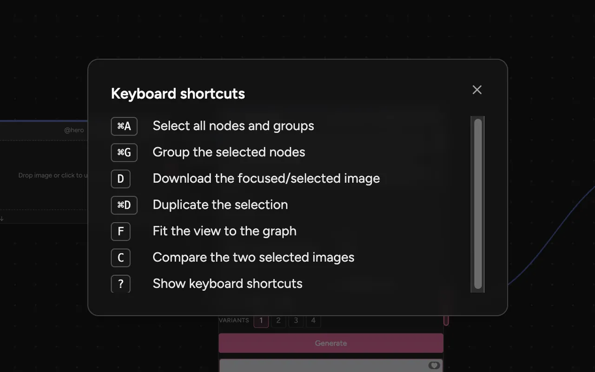Click 'Duplicate the selection' text
This screenshot has width=595, height=372.
click(220, 205)
